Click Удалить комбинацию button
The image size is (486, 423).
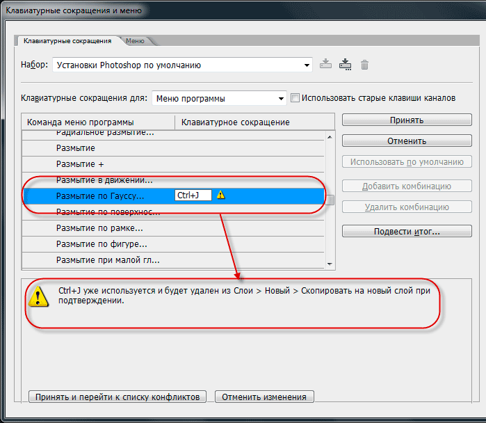pos(407,207)
